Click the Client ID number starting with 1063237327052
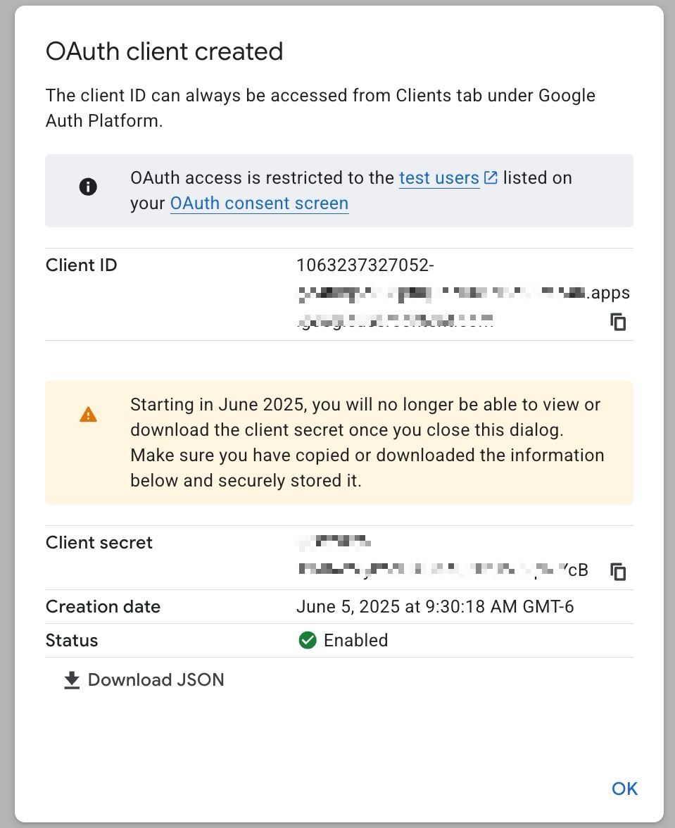 365,265
